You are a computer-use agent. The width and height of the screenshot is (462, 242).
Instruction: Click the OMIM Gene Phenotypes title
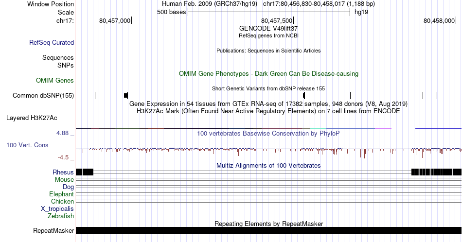pos(268,73)
